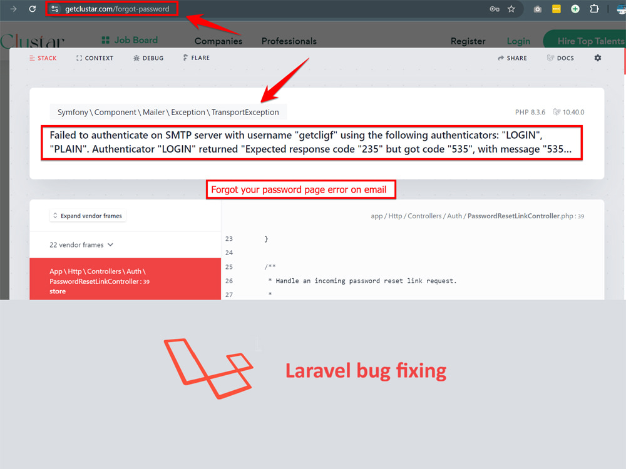Open the saved passwords key icon

click(495, 9)
